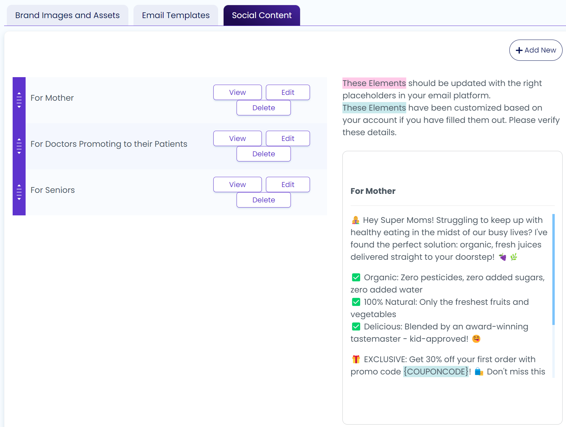Click the reorder handle for For Seniors
Image resolution: width=566 pixels, height=427 pixels.
click(x=19, y=192)
